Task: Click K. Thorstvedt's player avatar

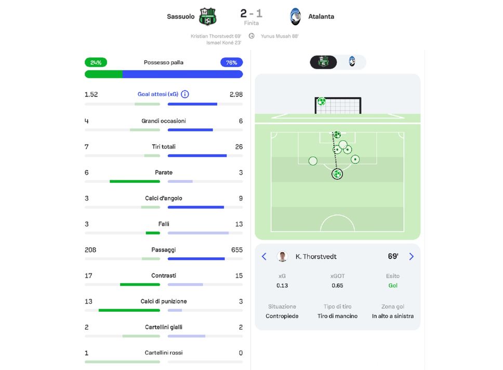Action: pyautogui.click(x=282, y=257)
